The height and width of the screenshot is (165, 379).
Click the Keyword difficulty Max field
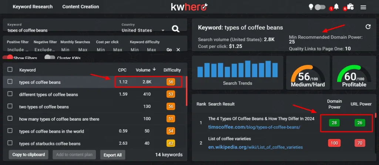[151, 50]
